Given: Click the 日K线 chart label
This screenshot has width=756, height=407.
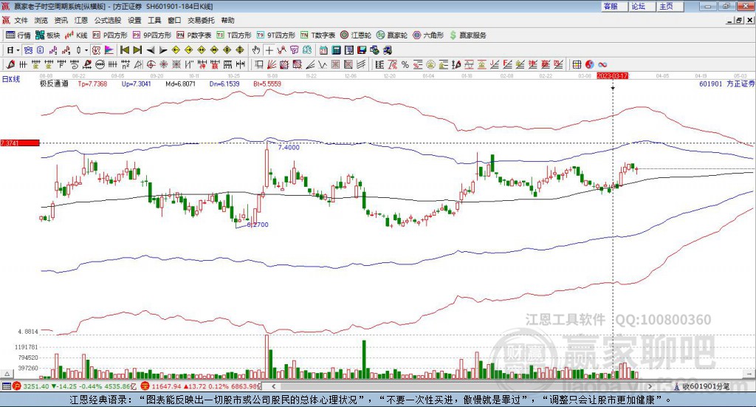Looking at the screenshot, I should coord(11,79).
